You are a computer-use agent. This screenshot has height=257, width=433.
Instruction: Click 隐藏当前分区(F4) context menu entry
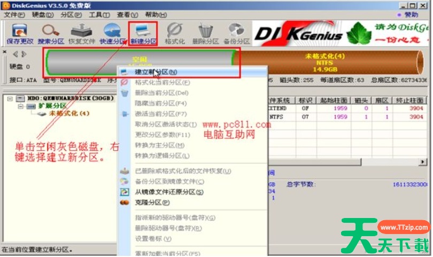pyautogui.click(x=192, y=103)
